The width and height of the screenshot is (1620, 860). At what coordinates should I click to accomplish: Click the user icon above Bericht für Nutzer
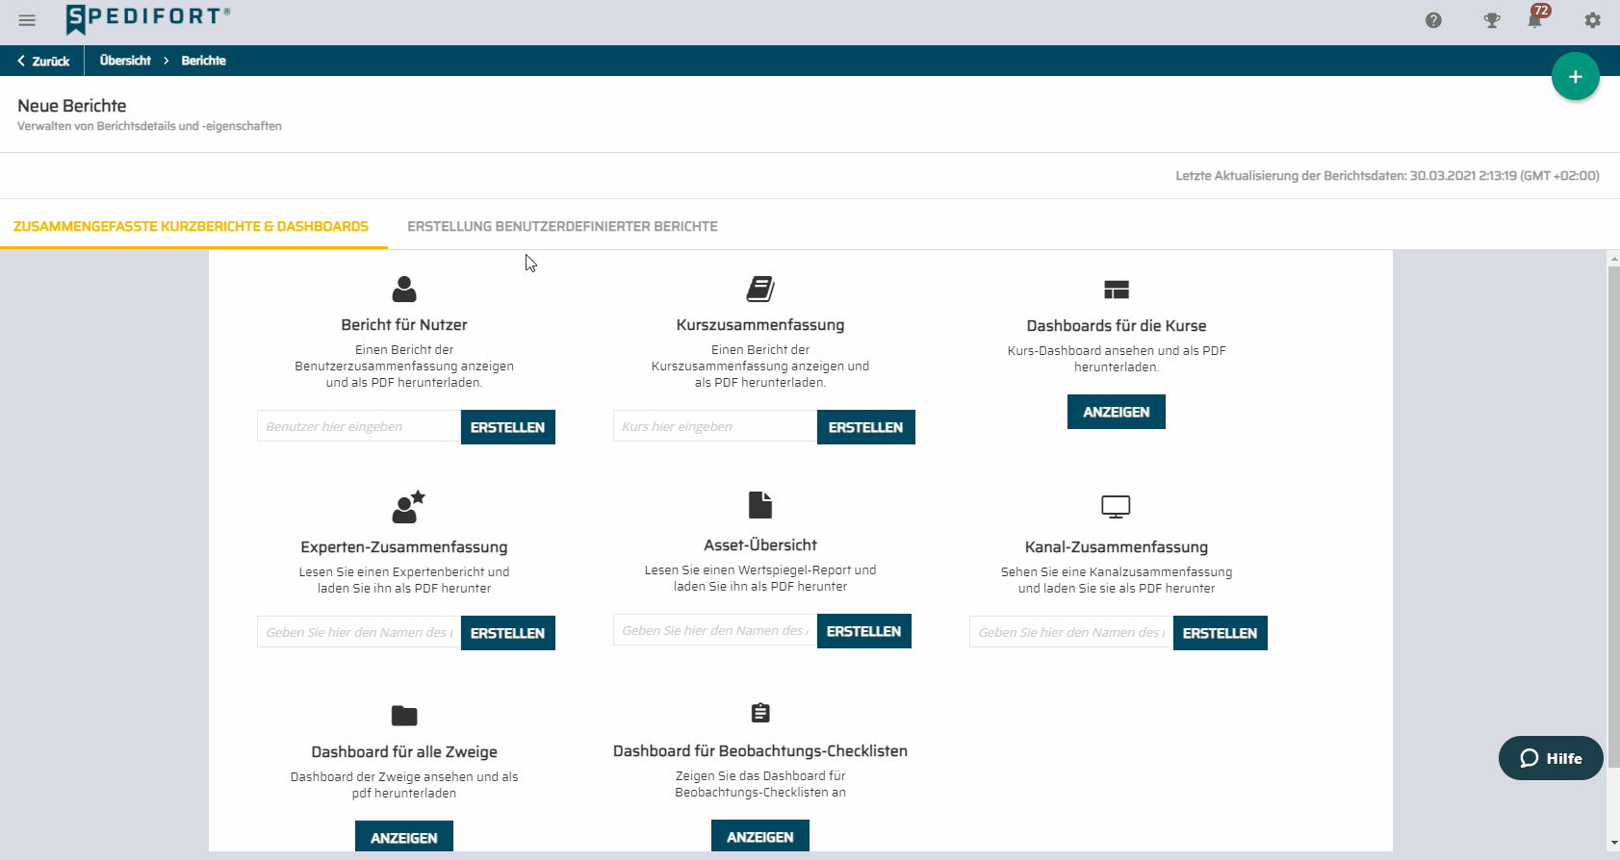pyautogui.click(x=404, y=289)
